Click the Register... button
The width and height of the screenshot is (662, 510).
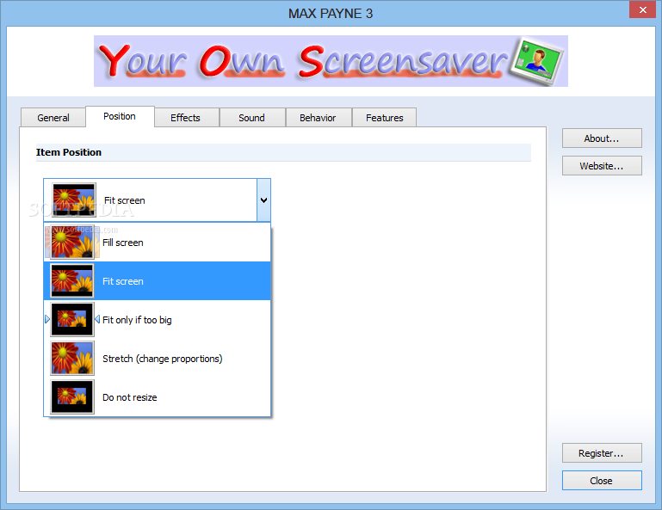pos(602,453)
